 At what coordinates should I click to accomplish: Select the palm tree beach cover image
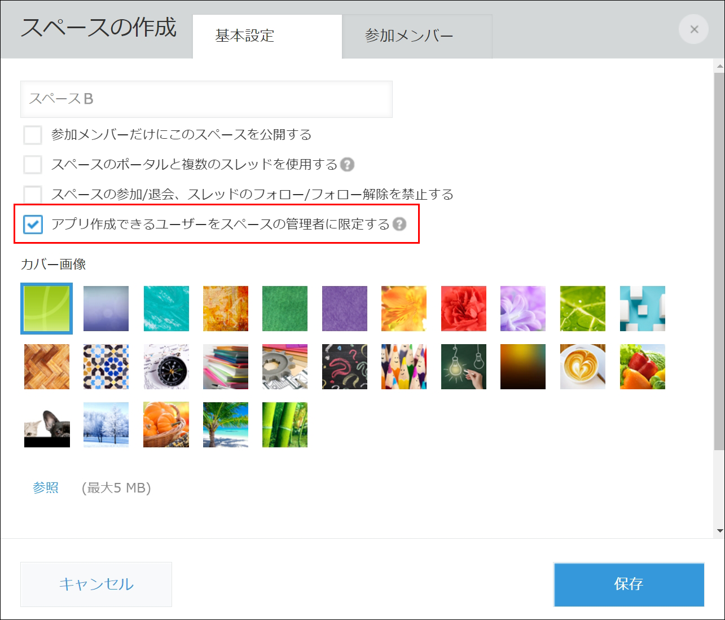pyautogui.click(x=225, y=425)
